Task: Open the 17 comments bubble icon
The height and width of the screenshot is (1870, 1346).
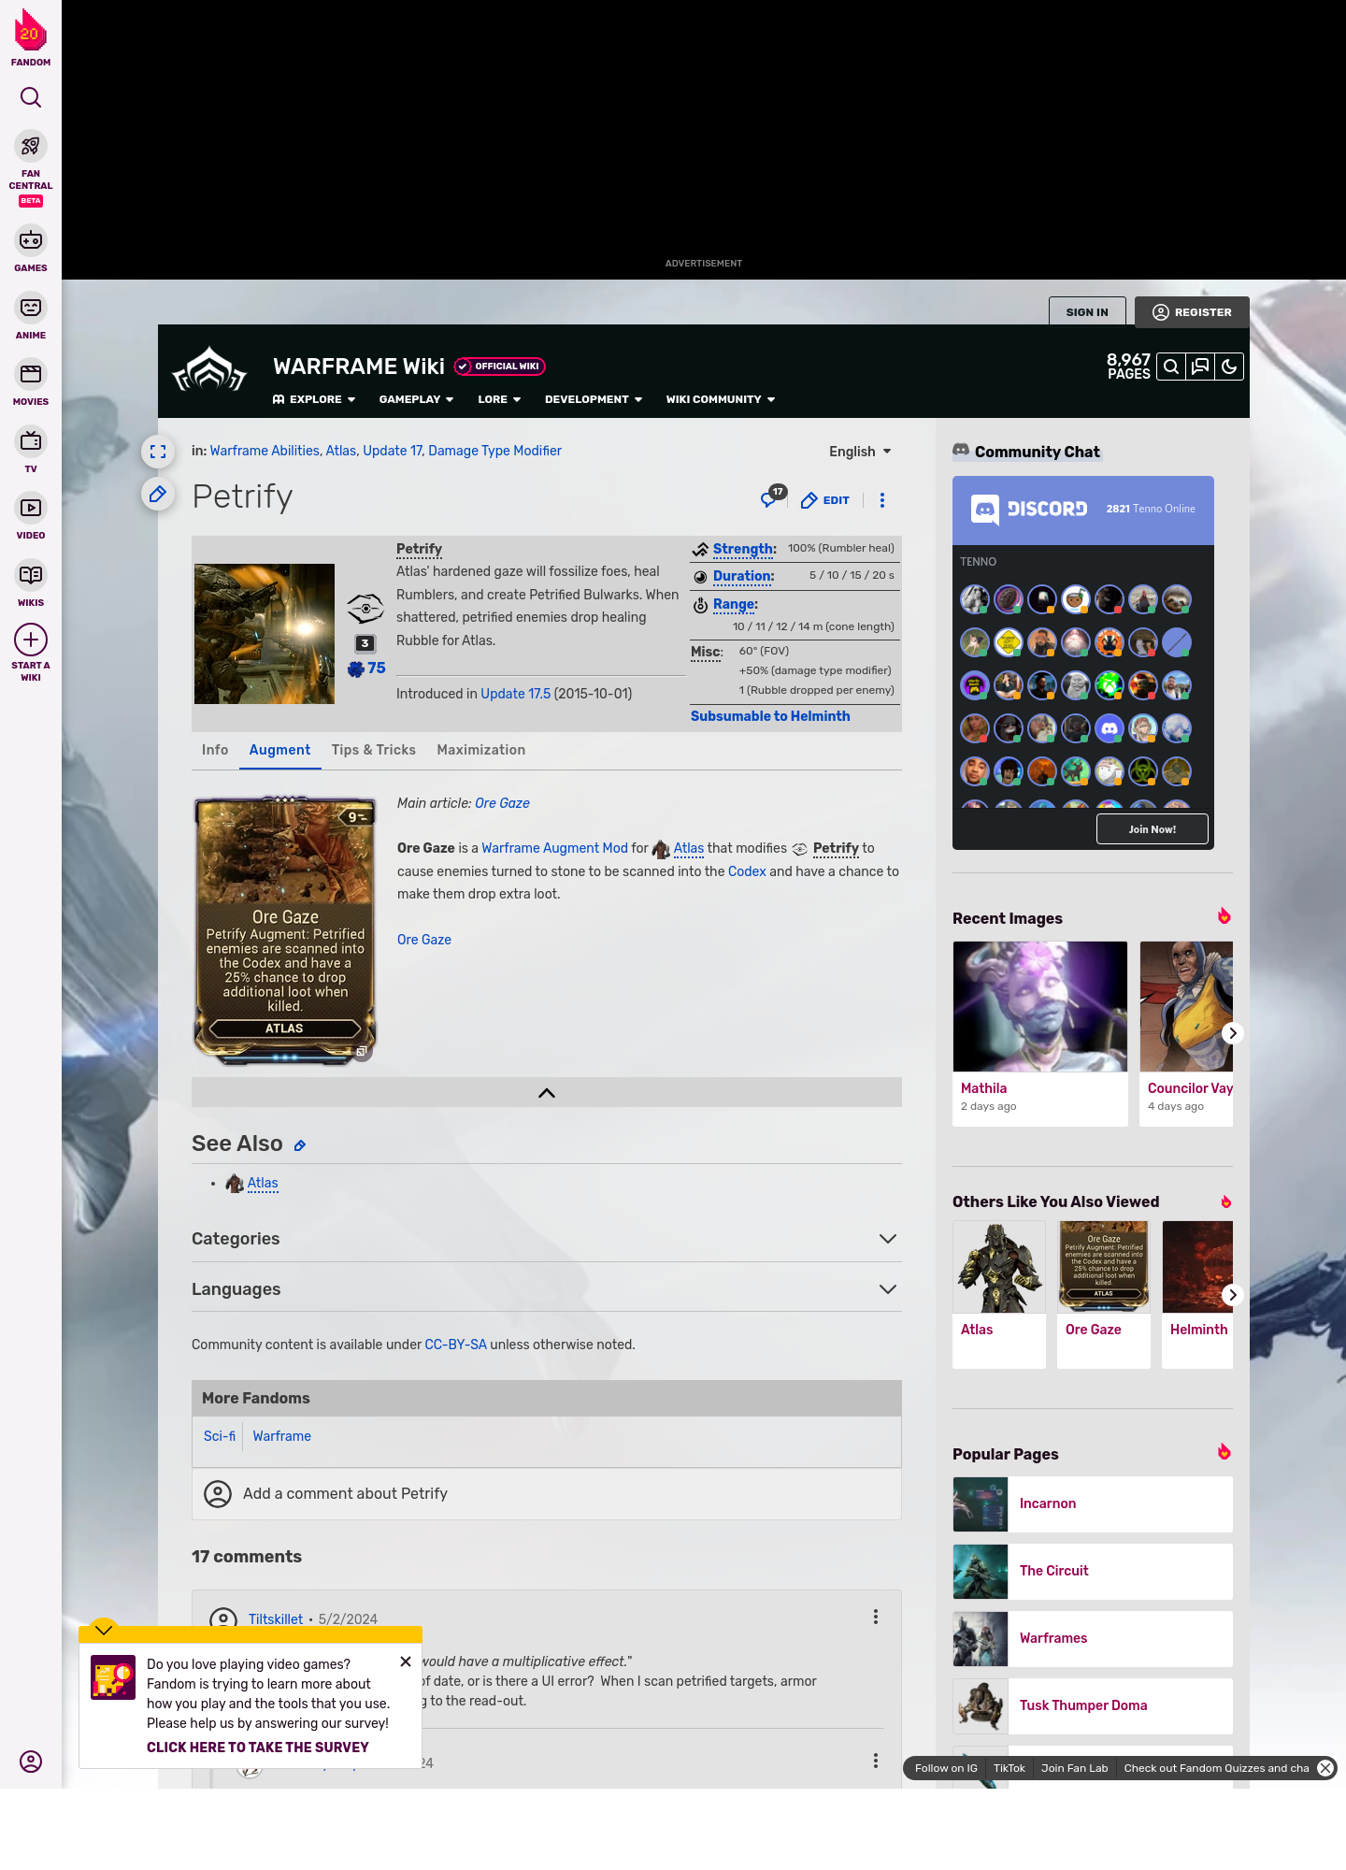Action: [x=772, y=497]
